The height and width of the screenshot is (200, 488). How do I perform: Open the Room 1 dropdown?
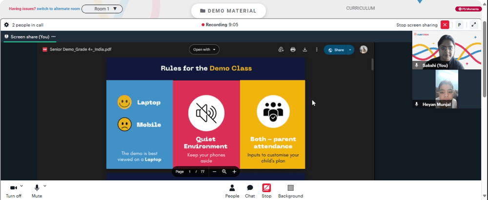pos(102,9)
